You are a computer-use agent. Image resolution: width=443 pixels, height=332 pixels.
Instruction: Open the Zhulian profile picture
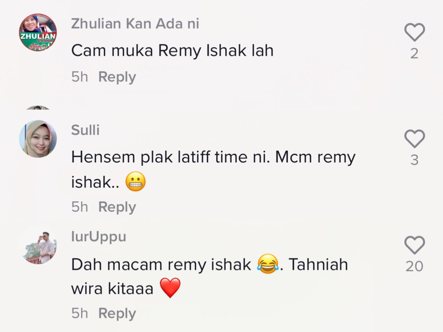38,33
